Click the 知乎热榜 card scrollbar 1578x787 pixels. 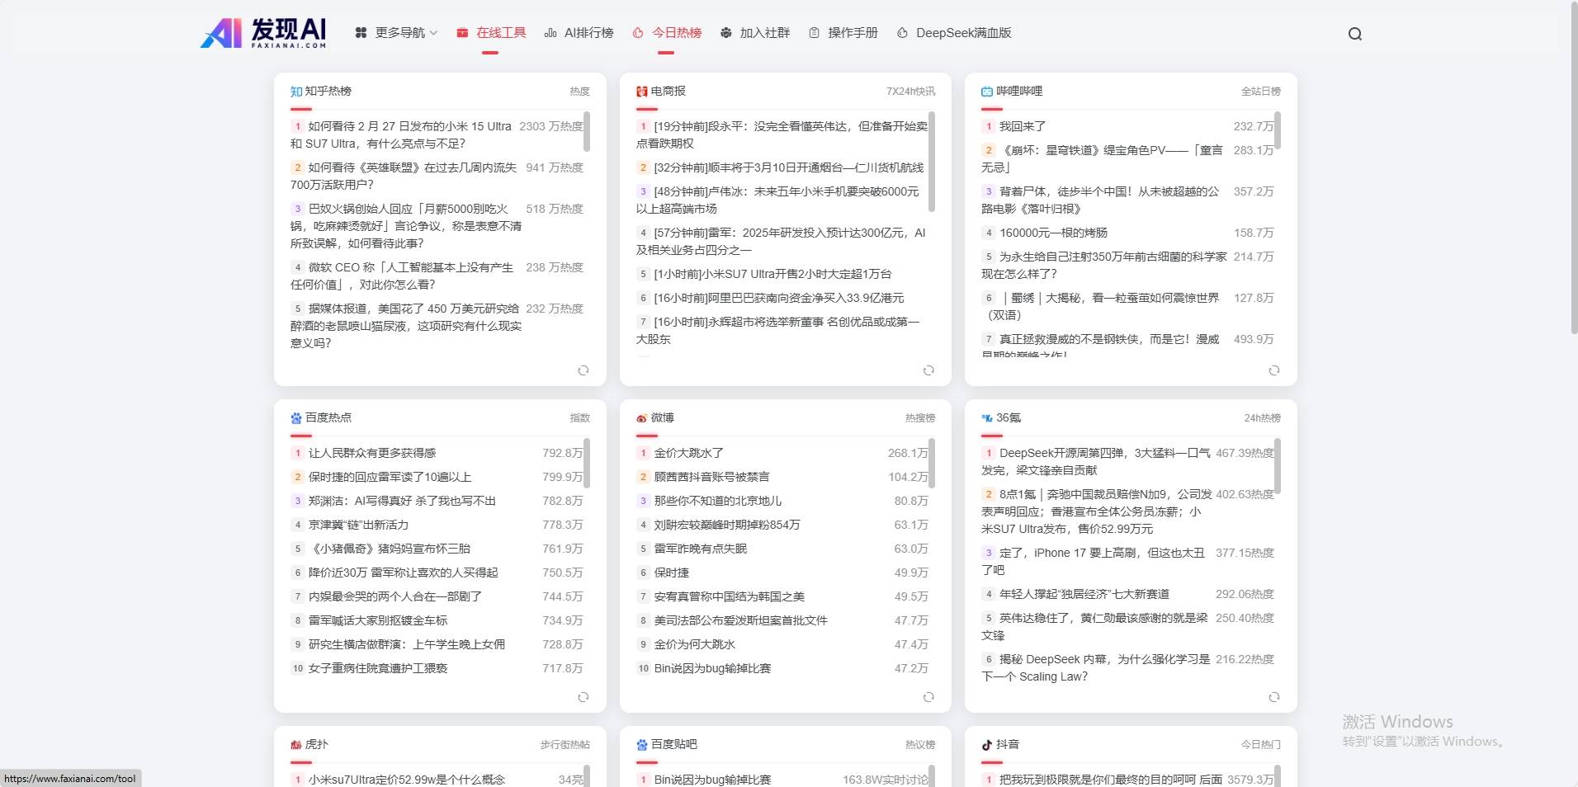point(587,132)
